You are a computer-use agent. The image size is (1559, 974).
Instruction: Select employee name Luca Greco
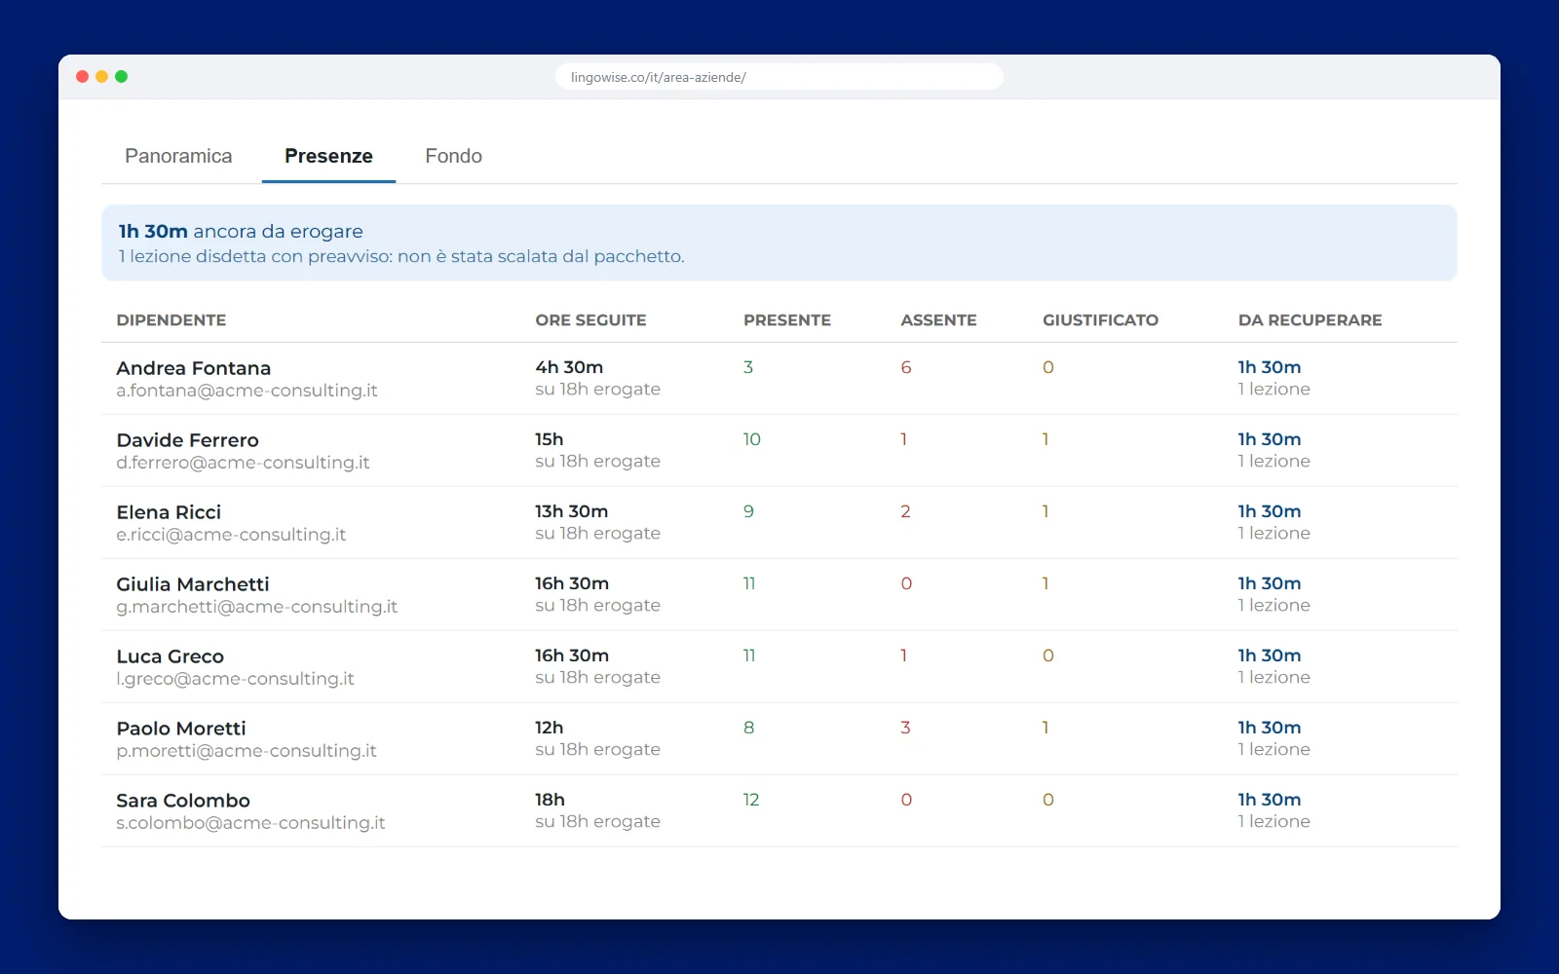point(171,656)
